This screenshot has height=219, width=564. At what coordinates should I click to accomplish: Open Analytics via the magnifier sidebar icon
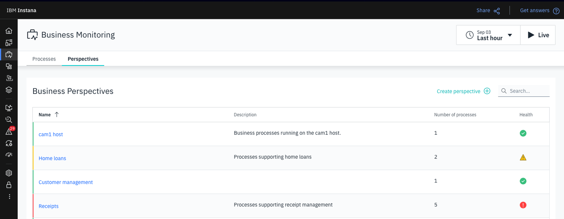[9, 120]
